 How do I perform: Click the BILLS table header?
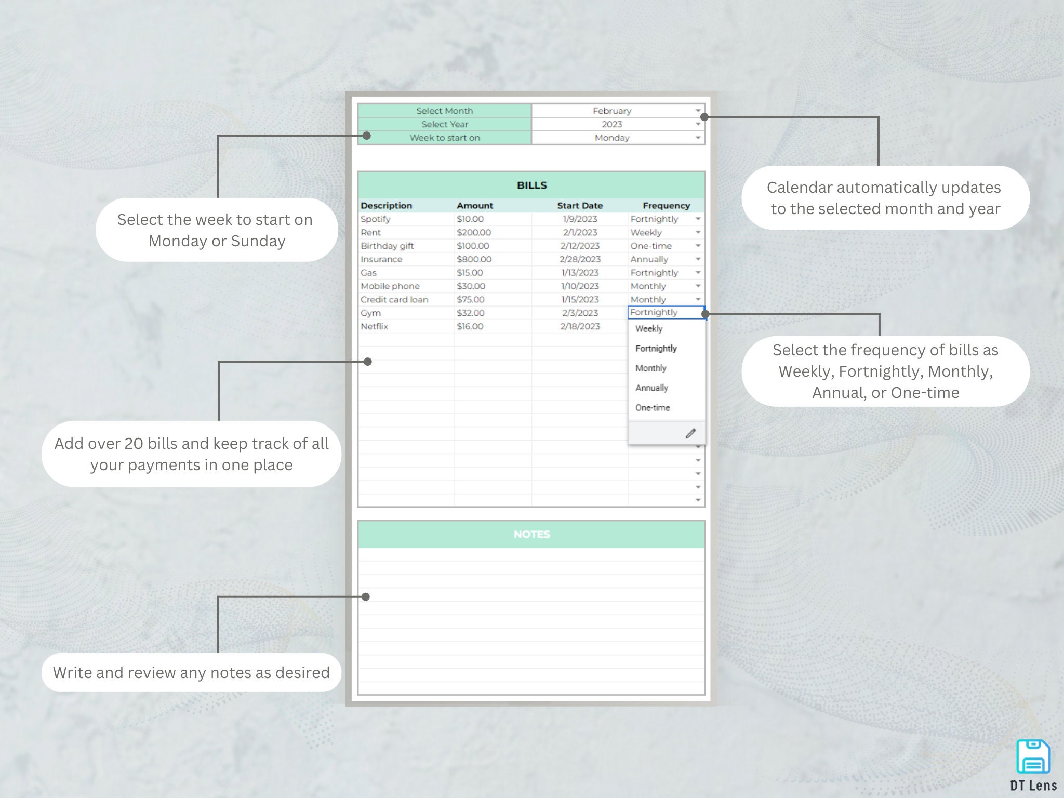click(x=531, y=185)
